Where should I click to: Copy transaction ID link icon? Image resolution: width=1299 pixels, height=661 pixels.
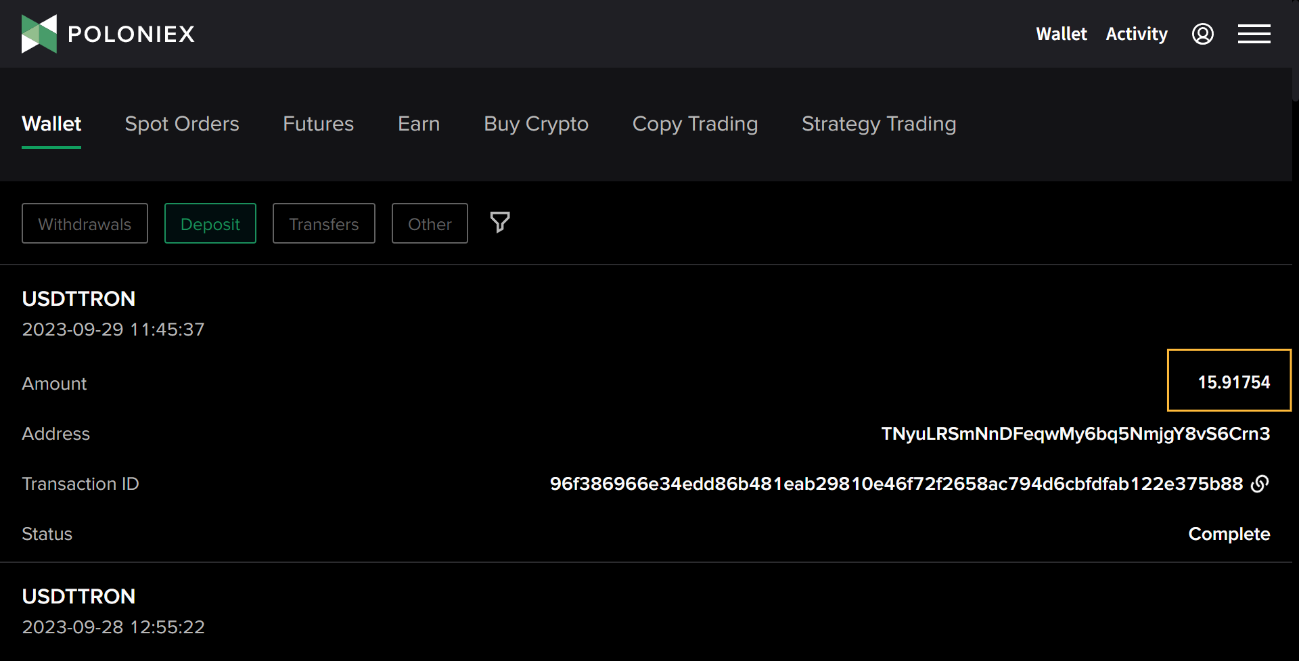pyautogui.click(x=1260, y=484)
